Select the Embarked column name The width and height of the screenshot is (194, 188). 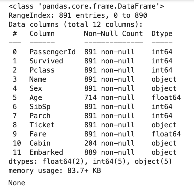(46, 152)
